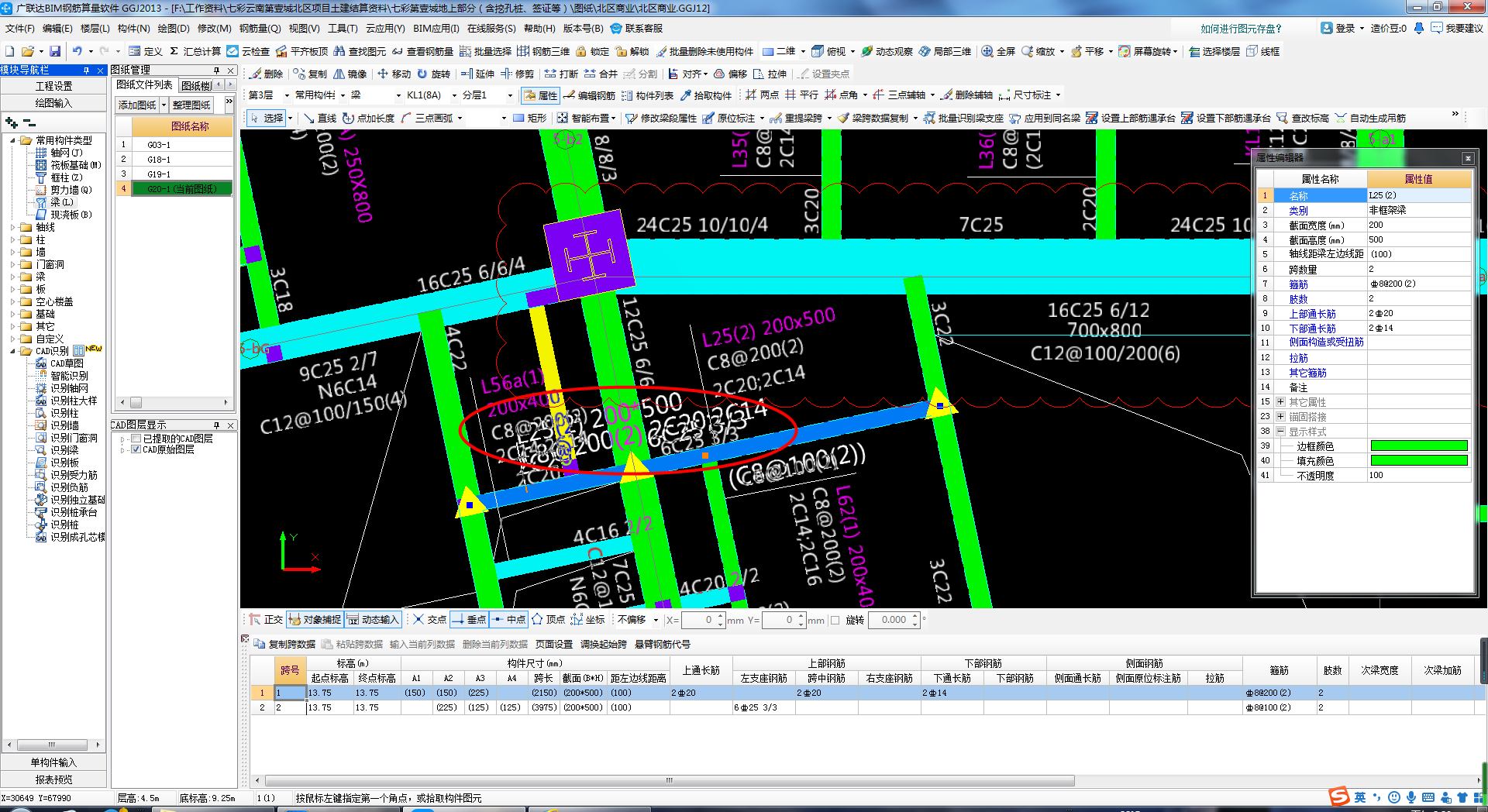
Task: Toggle 中点 midpoint snap
Action: tap(508, 619)
